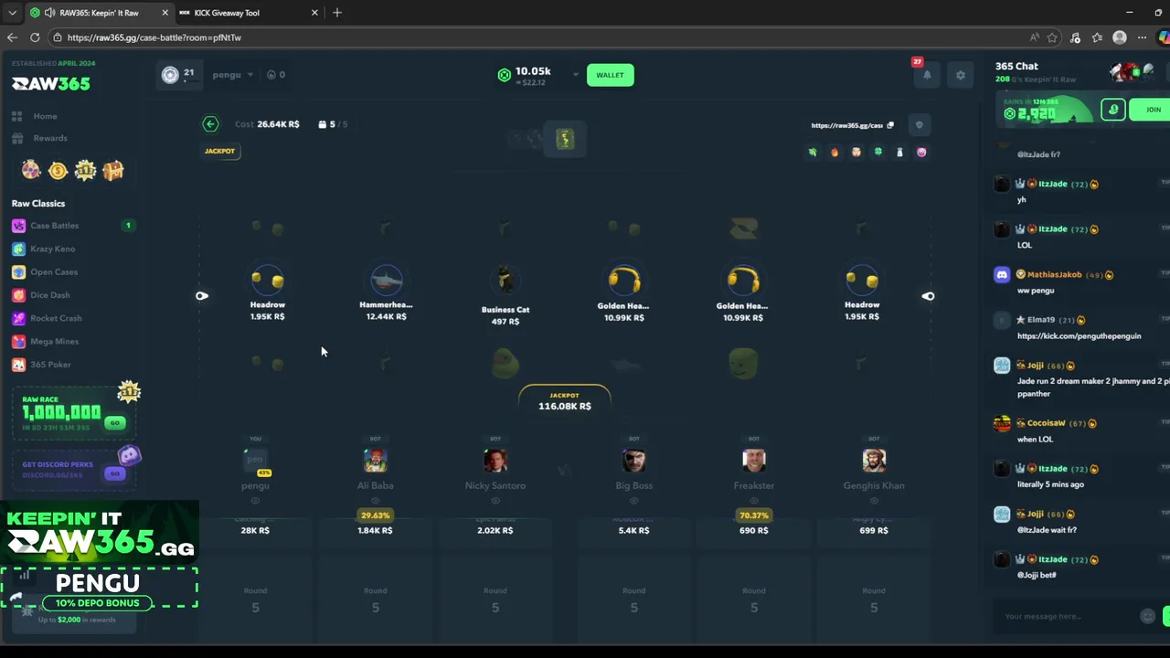Open the notifications bell
This screenshot has height=658, width=1170.
click(927, 75)
